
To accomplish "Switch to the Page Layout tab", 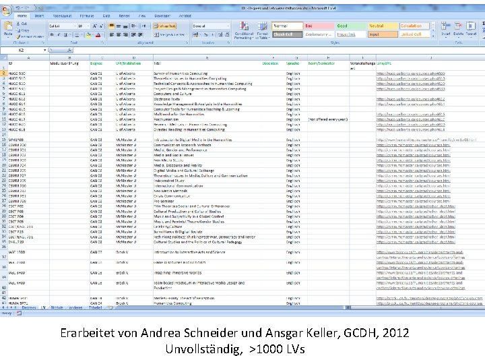I will point(62,16).
